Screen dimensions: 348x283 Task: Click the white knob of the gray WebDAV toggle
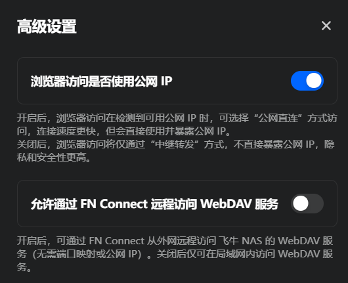click(301, 204)
